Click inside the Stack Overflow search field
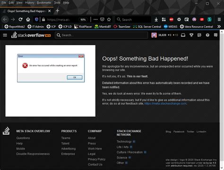Screen dimensions: 224x170 [101, 35]
